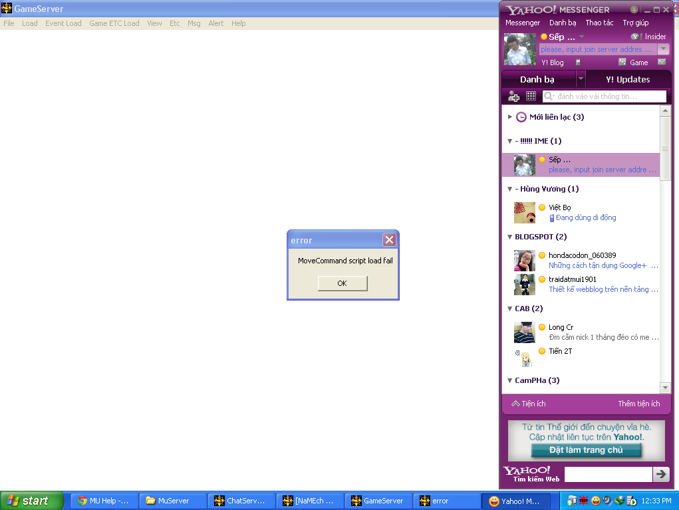Expand the Mới liên lạc group

click(509, 116)
